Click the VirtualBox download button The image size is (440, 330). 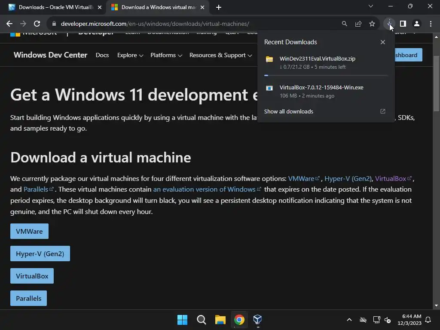(32, 276)
